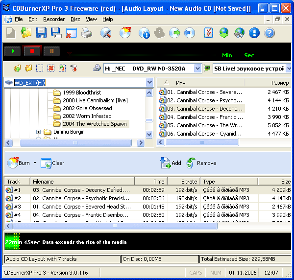Click the dashed square selection icon
294x280 pixels.
40,68
